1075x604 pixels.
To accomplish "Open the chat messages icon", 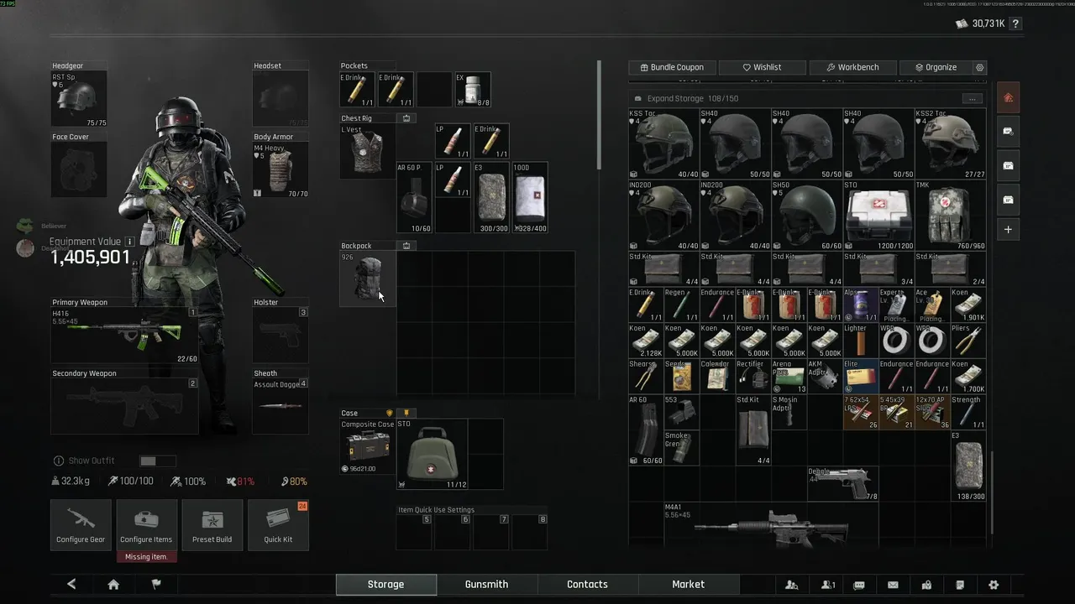I will click(859, 585).
